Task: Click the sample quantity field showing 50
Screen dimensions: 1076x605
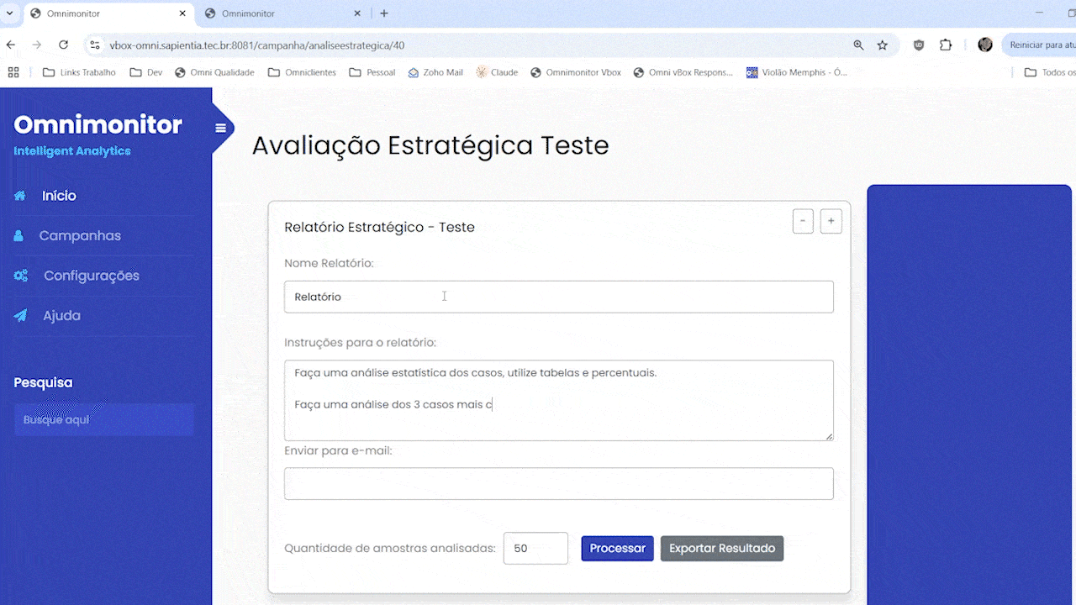Action: (x=535, y=549)
